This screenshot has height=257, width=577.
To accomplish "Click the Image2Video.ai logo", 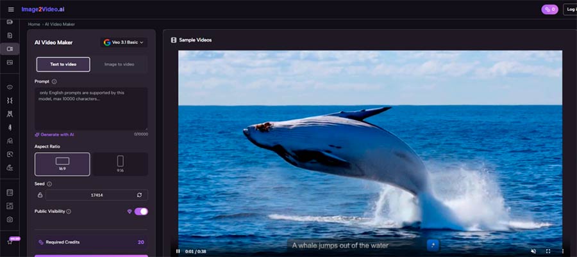I will tap(42, 10).
